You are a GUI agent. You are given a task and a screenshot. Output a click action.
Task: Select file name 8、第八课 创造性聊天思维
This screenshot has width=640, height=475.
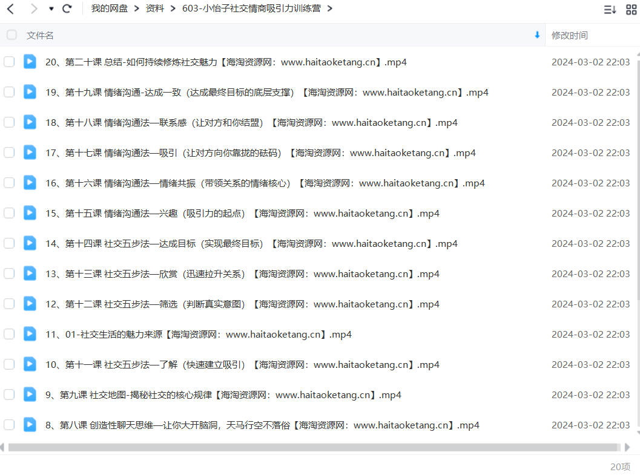(x=262, y=425)
